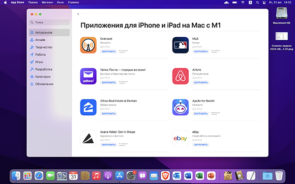Open the Asana Rebel app icon
Image resolution: width=295 pixels, height=184 pixels.
88,138
